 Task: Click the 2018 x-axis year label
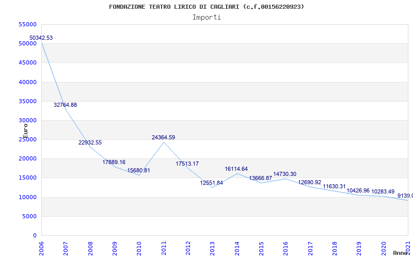tap(335, 249)
